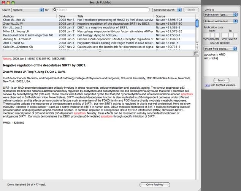Select the Chao JR...Ihle JN row
This screenshot has height=191, width=241.
click(99, 20)
